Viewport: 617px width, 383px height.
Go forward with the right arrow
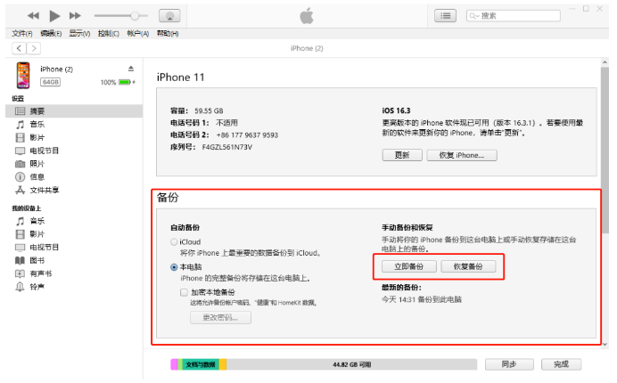[34, 48]
